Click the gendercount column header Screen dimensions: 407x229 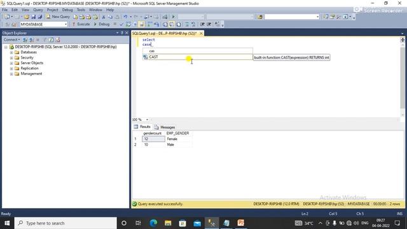click(x=153, y=133)
